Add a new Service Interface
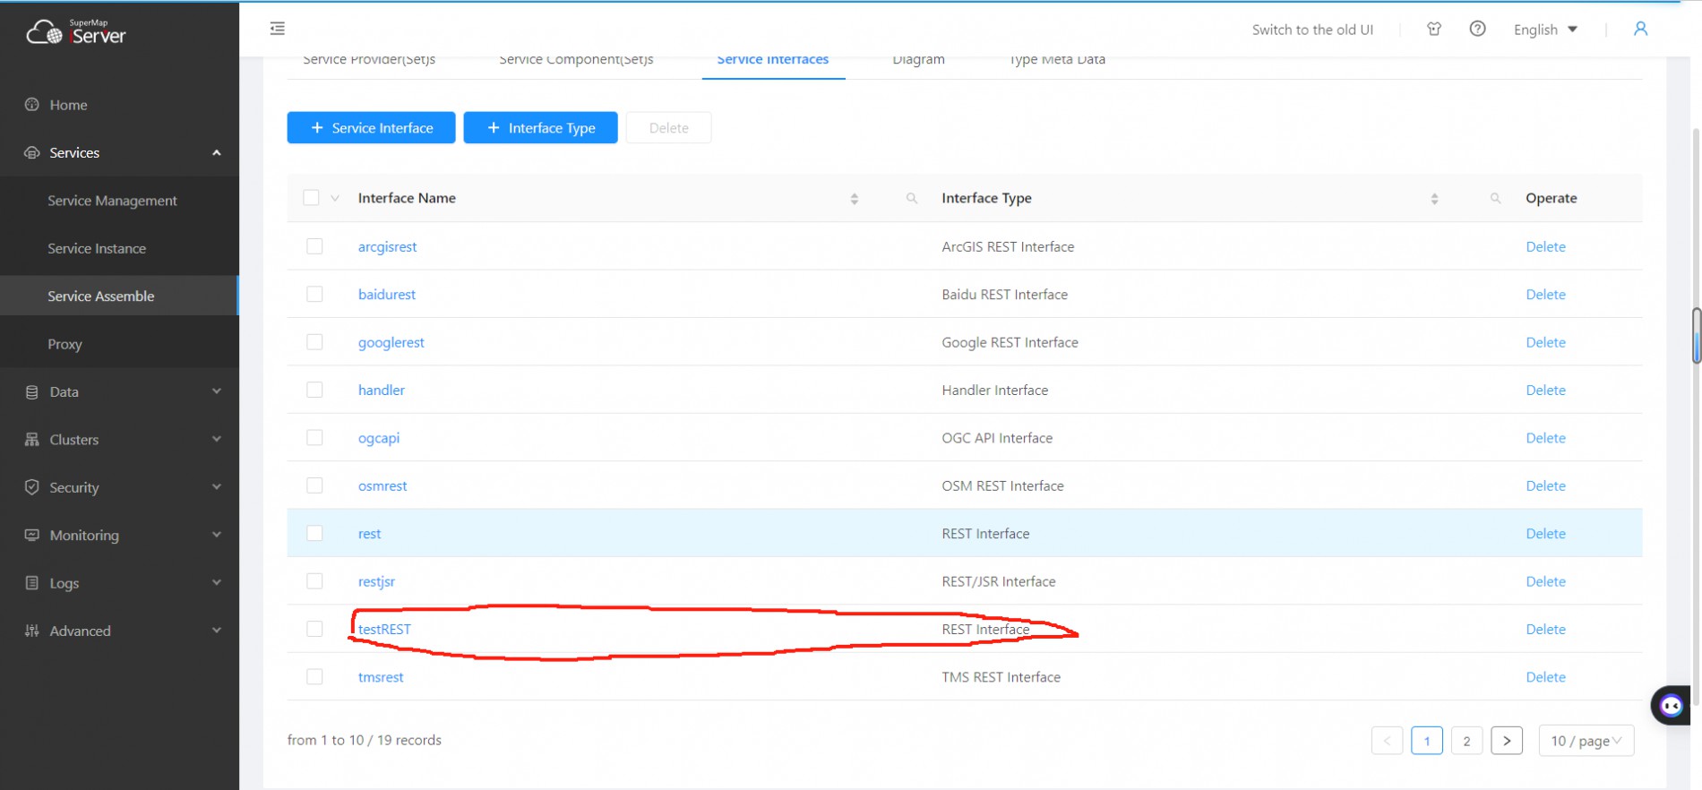 pos(371,128)
